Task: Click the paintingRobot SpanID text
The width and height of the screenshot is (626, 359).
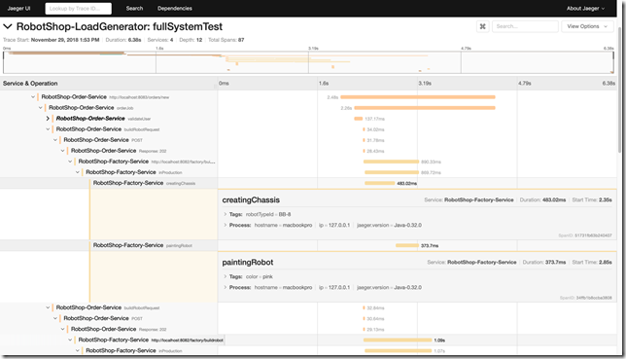Action: click(x=586, y=298)
